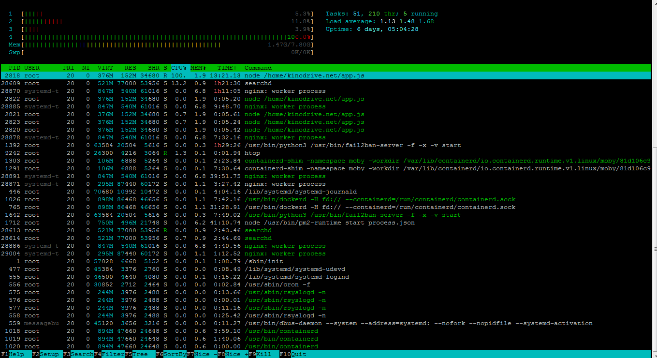Select nginx worker row PID 29004
The image size is (657, 358).
click(x=326, y=254)
